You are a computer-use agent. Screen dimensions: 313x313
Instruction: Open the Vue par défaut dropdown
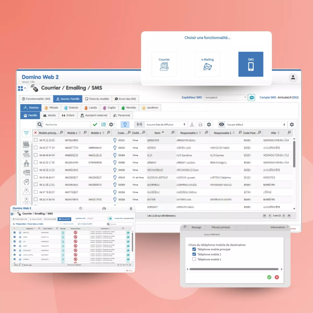point(256,125)
